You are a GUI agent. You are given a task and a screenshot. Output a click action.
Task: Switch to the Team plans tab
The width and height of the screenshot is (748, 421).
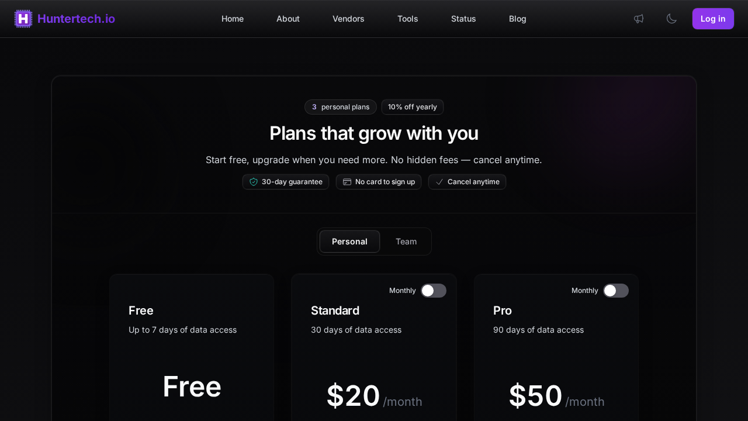406,241
